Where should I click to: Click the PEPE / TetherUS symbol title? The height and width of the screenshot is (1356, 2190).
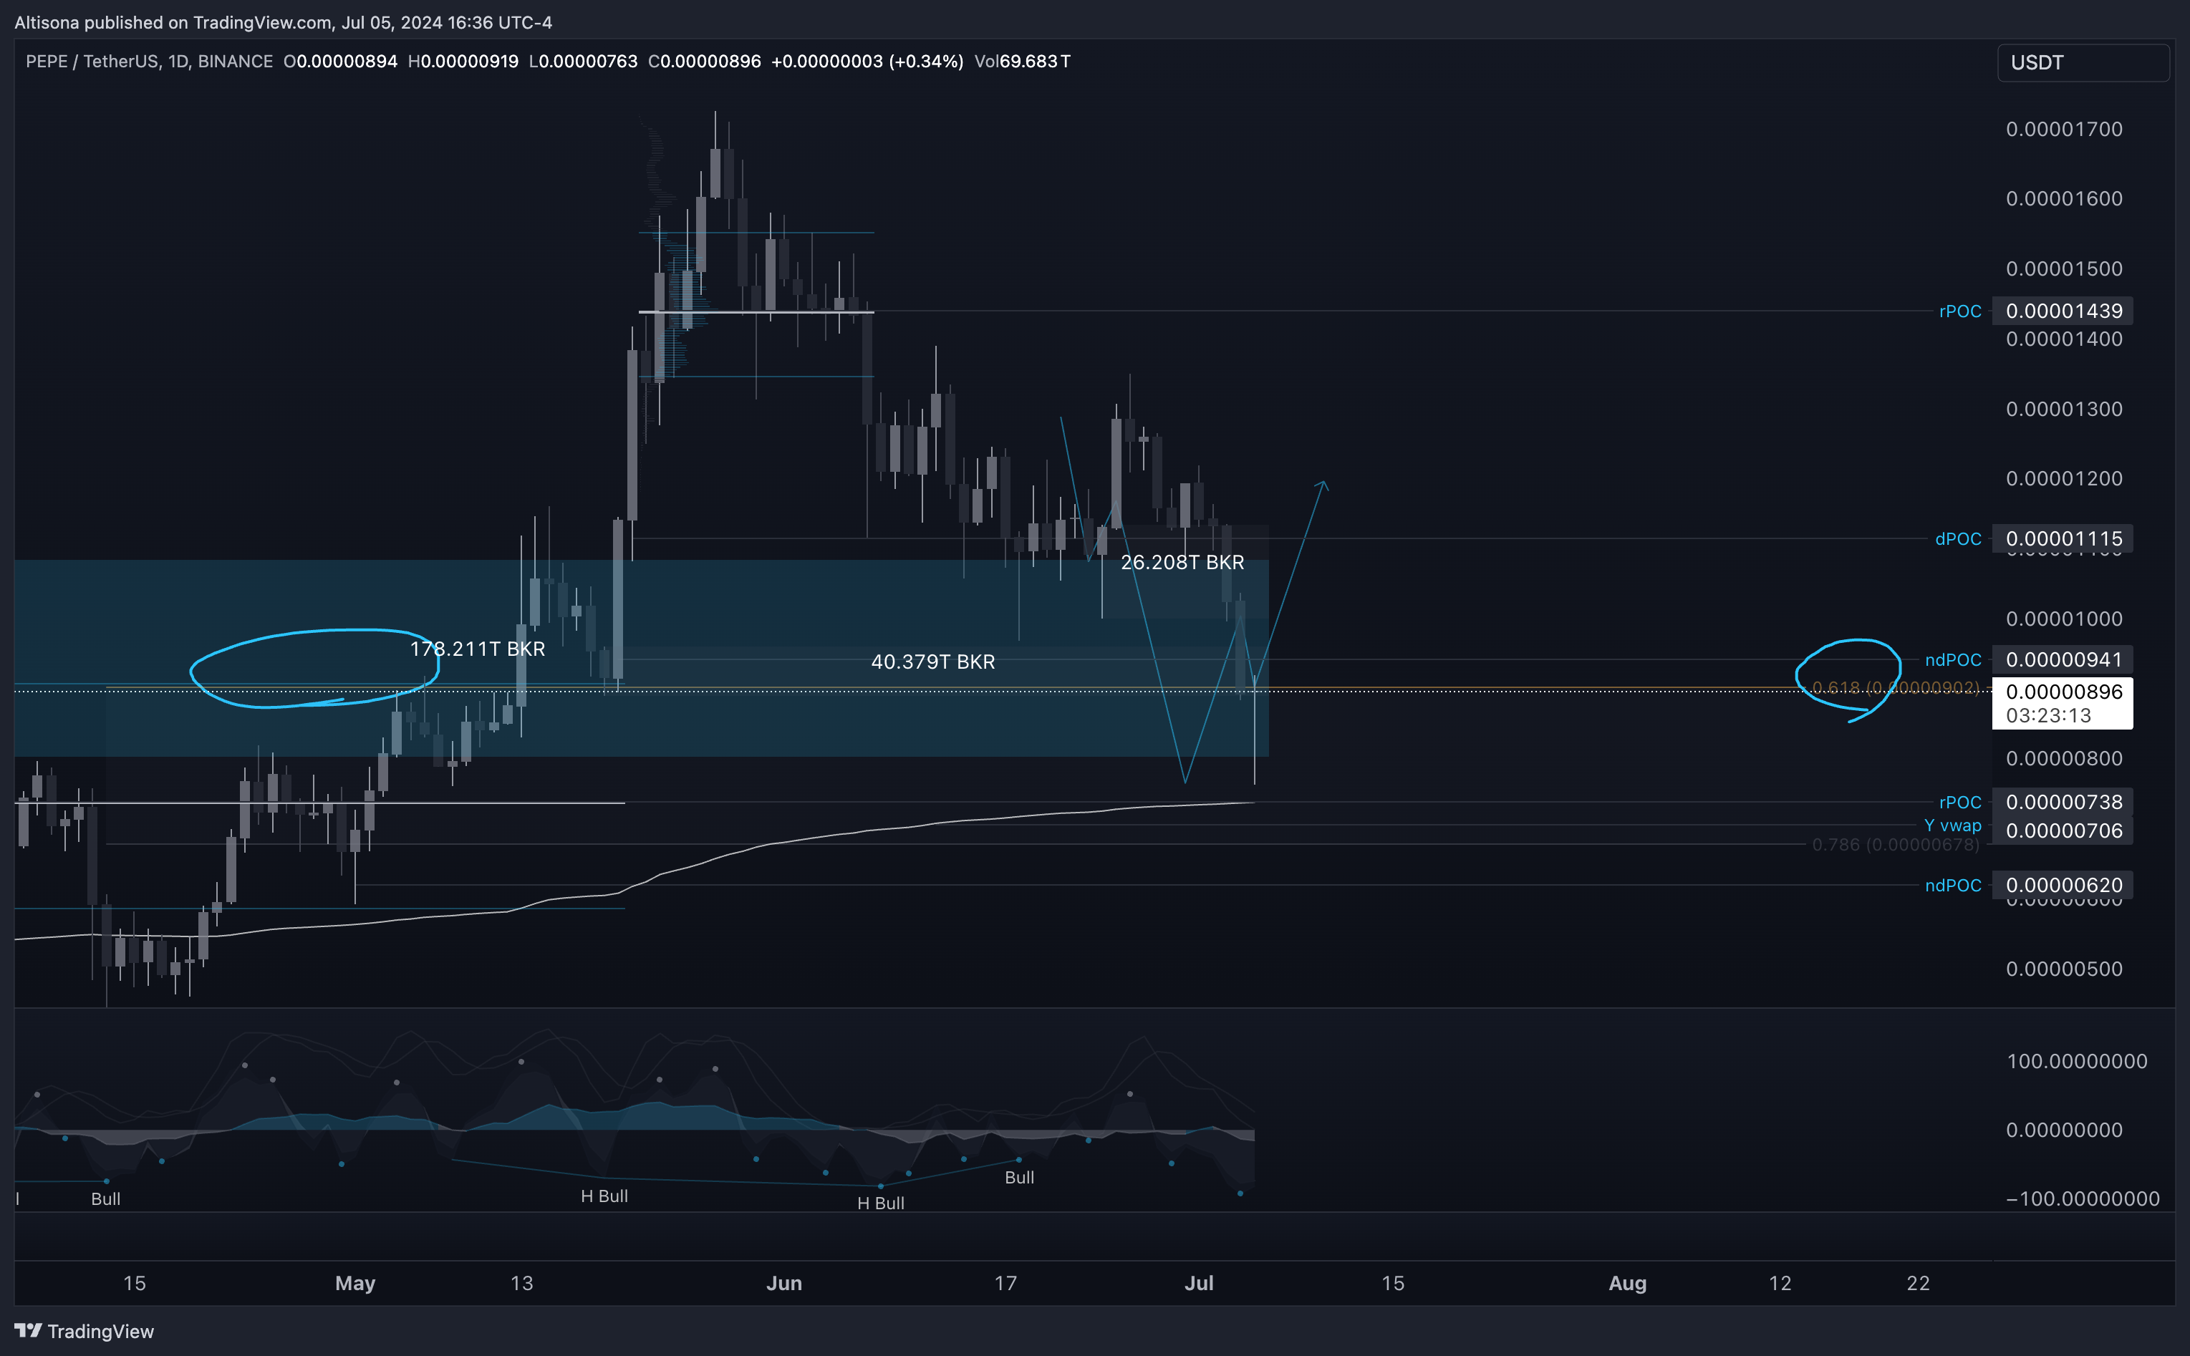tap(149, 61)
